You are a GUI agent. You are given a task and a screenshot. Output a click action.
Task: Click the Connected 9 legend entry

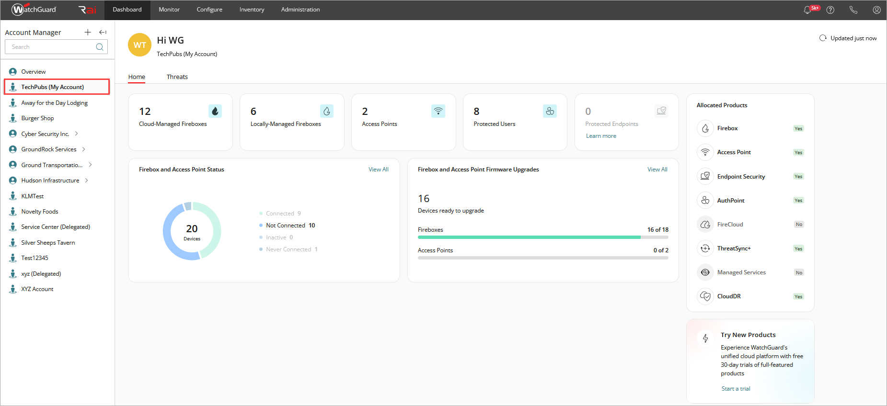[x=280, y=213]
